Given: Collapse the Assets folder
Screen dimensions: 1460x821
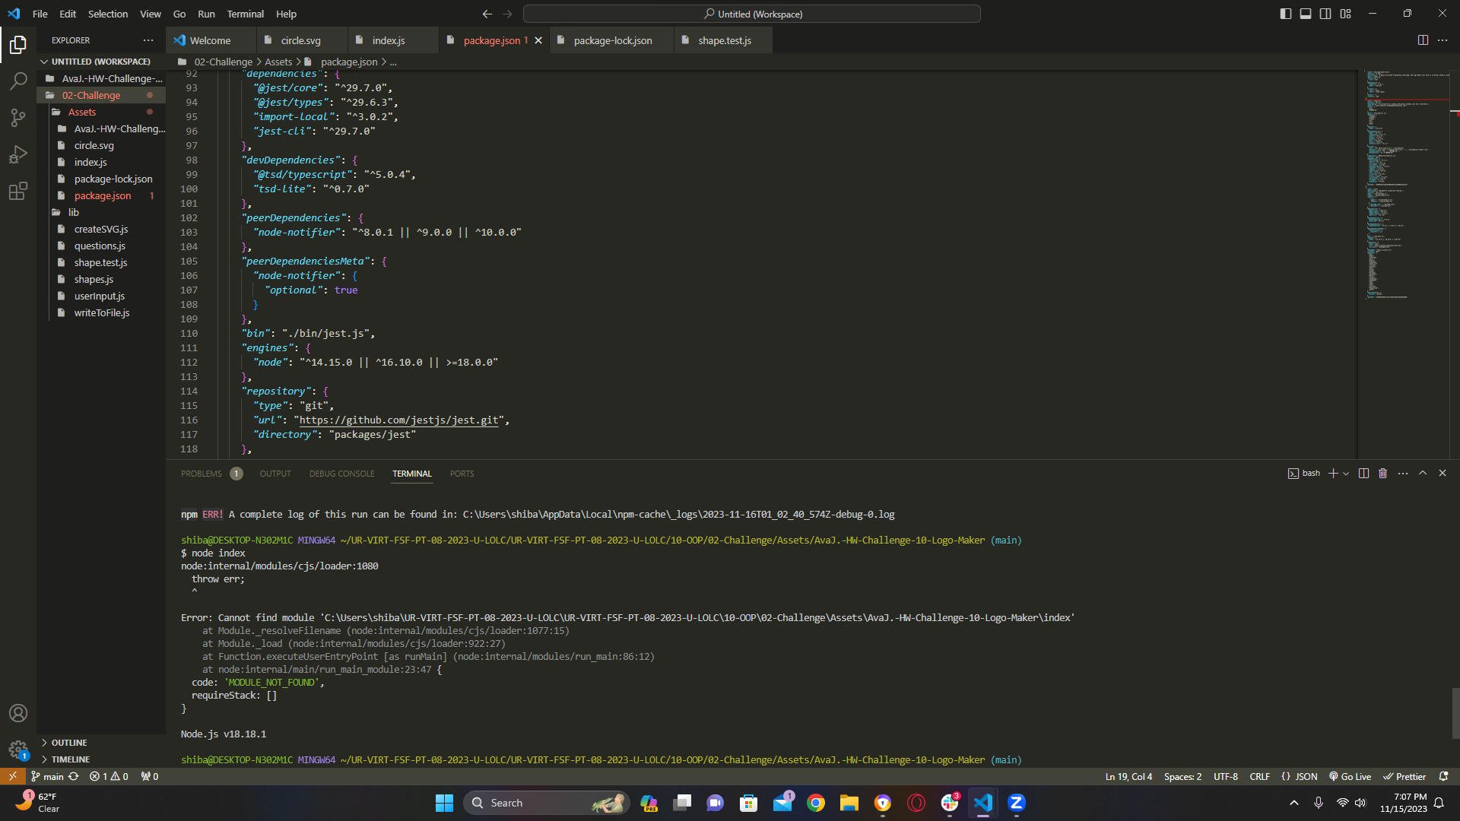Looking at the screenshot, I should pos(81,112).
